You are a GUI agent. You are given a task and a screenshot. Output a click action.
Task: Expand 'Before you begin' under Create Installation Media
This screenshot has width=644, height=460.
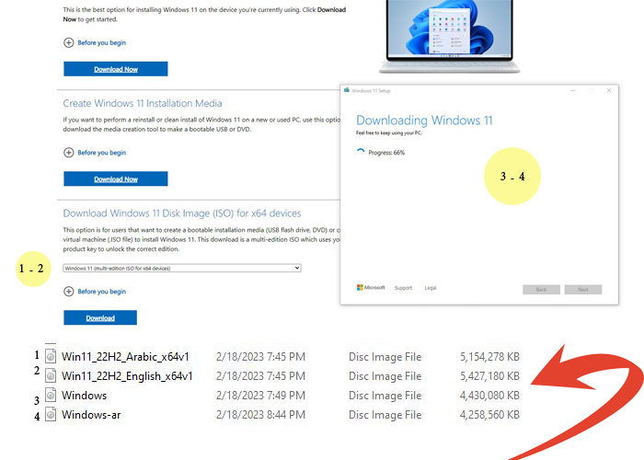click(x=69, y=153)
